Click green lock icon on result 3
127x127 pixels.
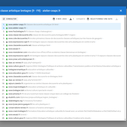click(7, 31)
